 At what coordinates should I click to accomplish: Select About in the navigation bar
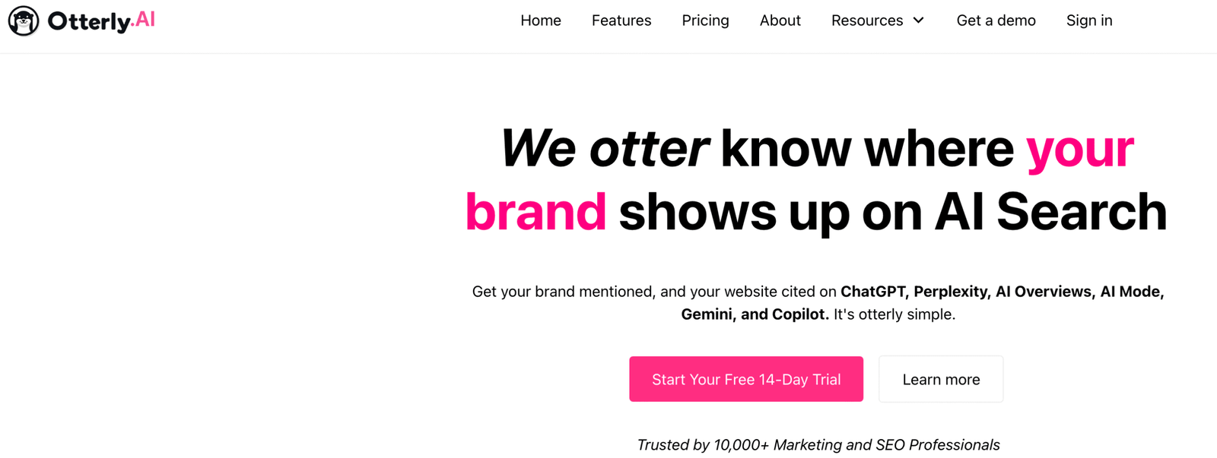click(x=780, y=21)
